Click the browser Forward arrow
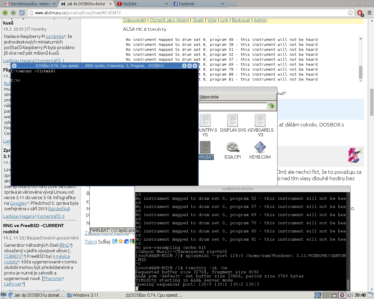The width and height of the screenshot is (374, 299). point(13,13)
